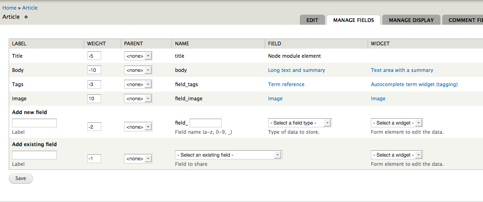Click the Article breadcrumb link
The image size is (483, 202).
point(30,8)
